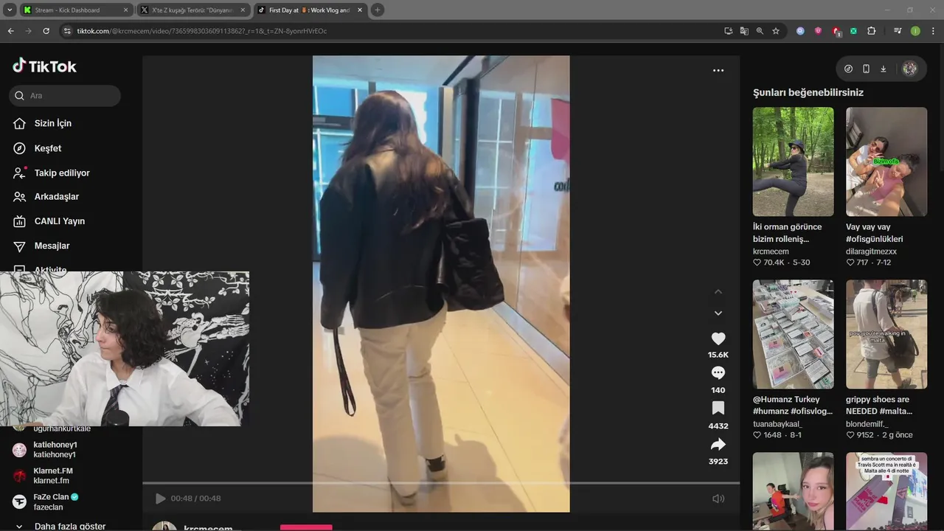
Task: Open the Chrome profile avatar
Action: click(x=915, y=31)
